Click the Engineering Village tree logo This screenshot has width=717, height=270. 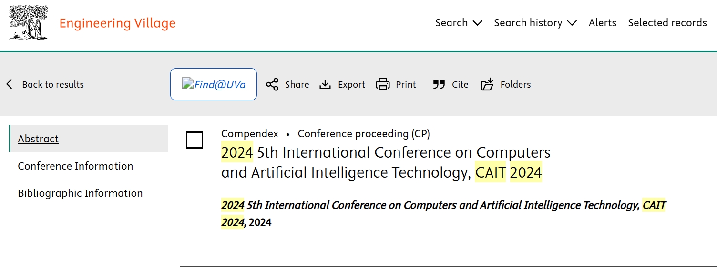coord(29,22)
